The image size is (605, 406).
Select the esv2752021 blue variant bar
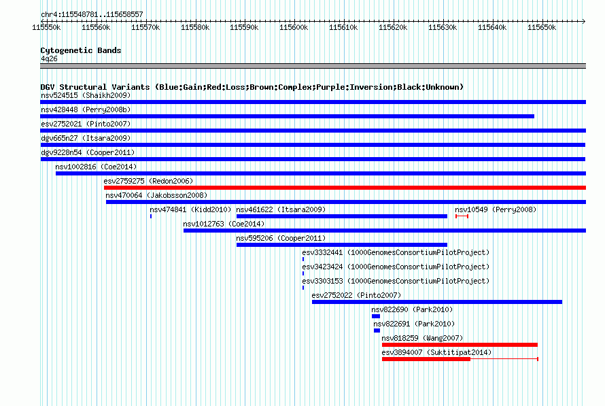313,131
